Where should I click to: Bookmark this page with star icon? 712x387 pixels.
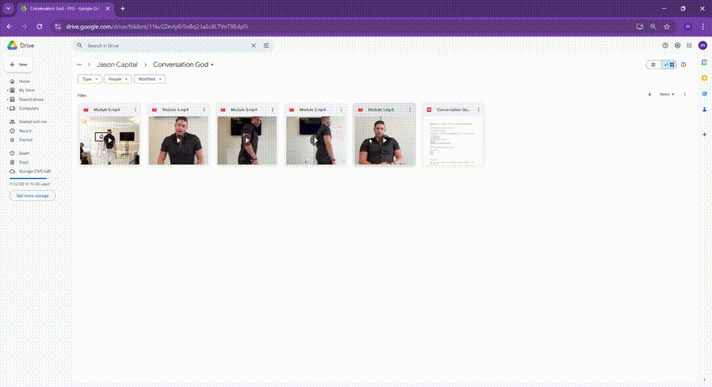[667, 27]
